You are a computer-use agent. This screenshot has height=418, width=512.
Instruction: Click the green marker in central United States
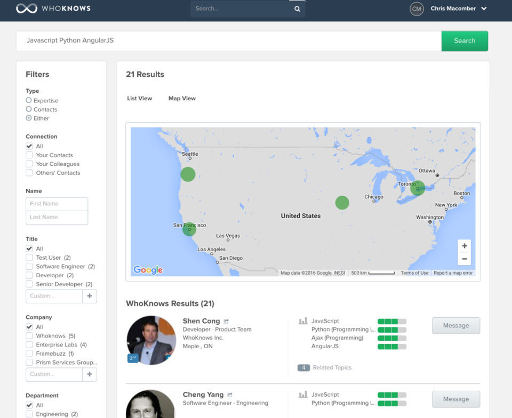point(342,203)
